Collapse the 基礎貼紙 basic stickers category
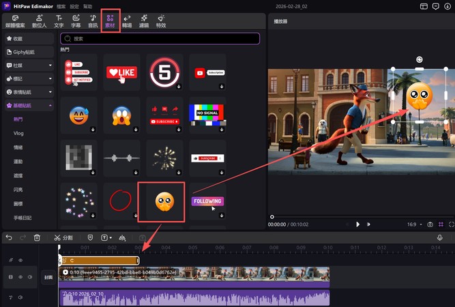The width and height of the screenshot is (455, 307). [29, 105]
